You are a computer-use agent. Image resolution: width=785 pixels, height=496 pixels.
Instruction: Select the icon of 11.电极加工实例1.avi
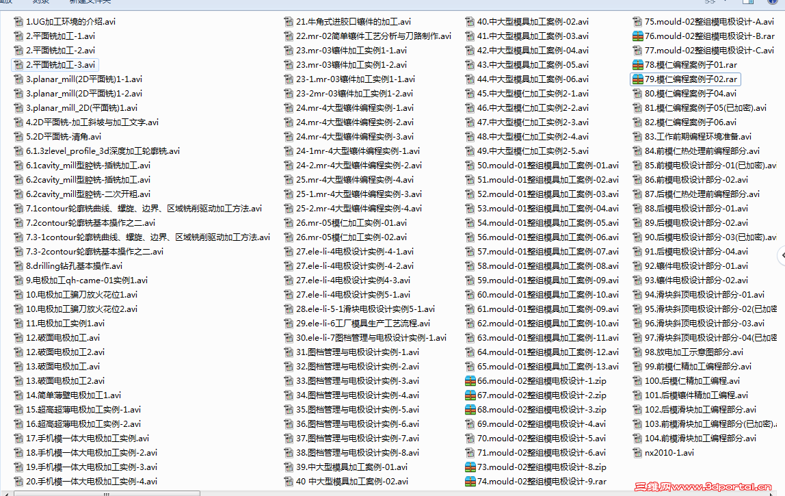click(18, 323)
